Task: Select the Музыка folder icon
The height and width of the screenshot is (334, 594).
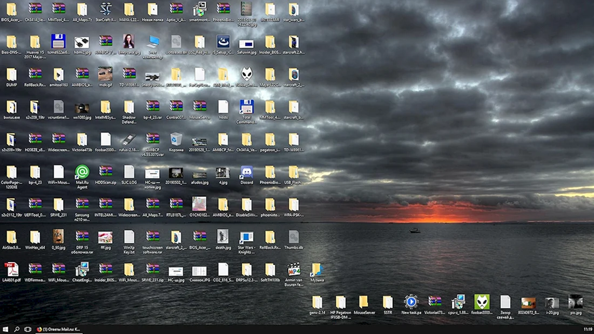Action: [x=316, y=272]
